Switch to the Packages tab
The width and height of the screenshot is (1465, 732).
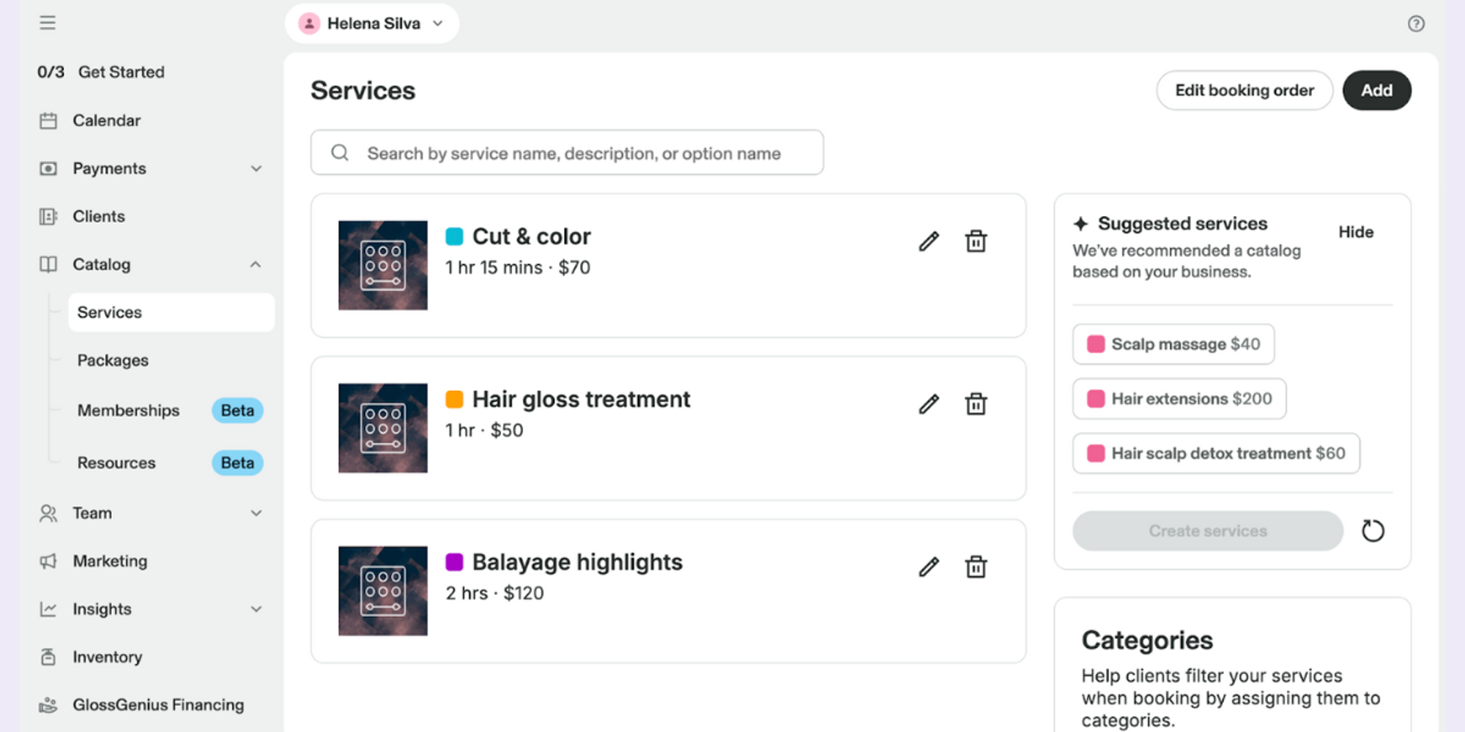(113, 360)
